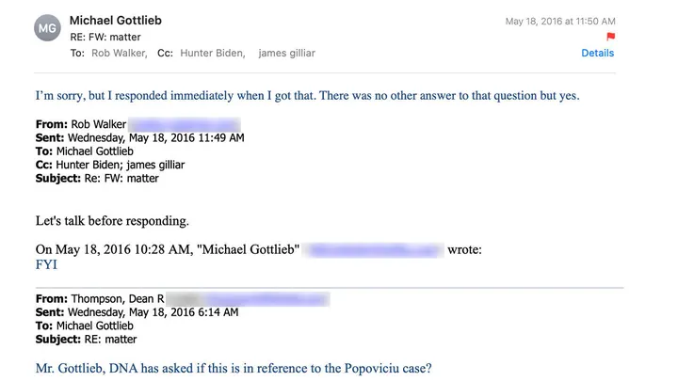The width and height of the screenshot is (678, 381).
Task: Select james gilliar in the header Cc field
Action: tap(285, 54)
